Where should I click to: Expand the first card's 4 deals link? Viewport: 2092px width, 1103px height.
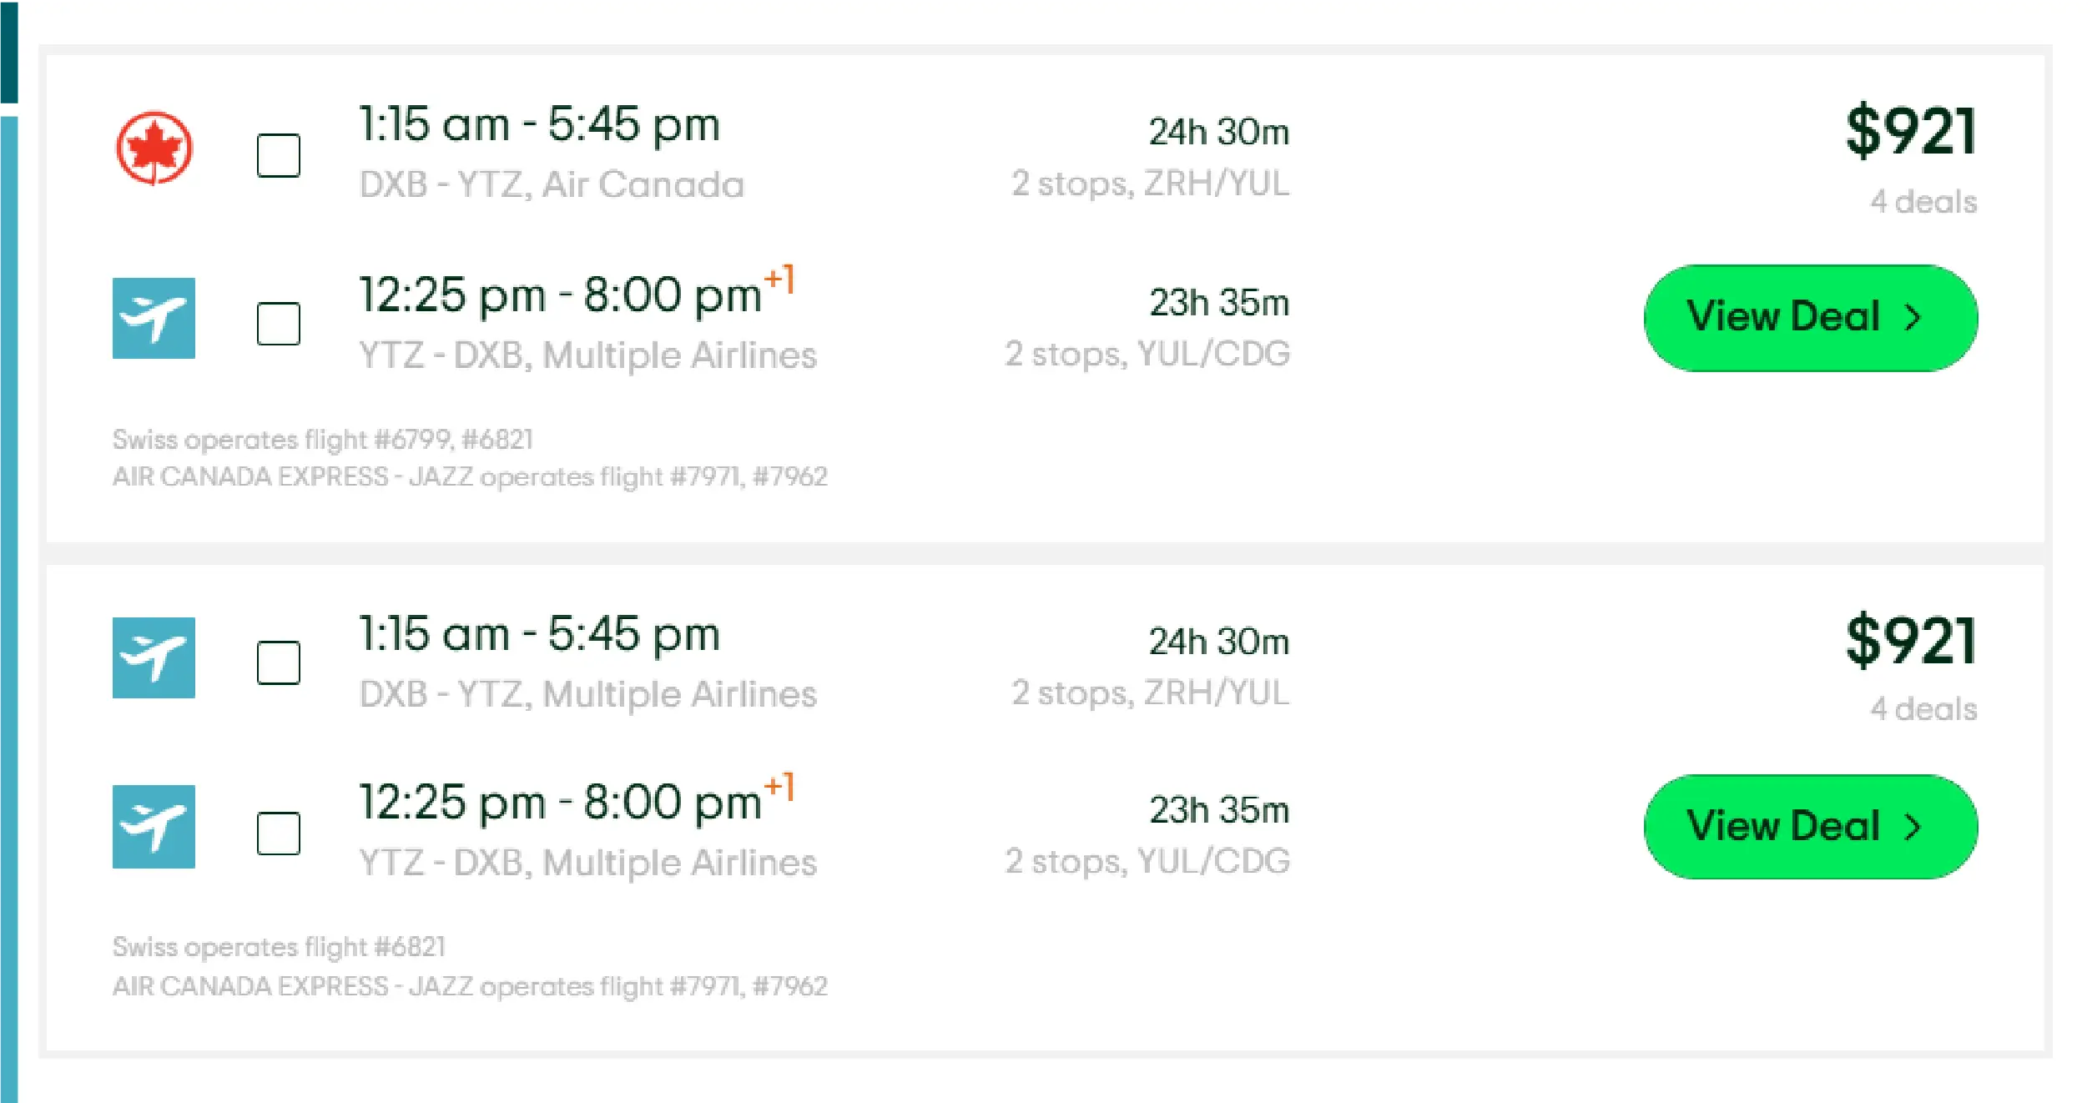(1923, 202)
